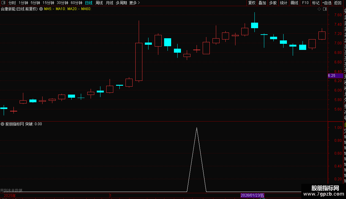Add stock with +自选 button
The width and height of the screenshot is (346, 199).
click(327, 3)
